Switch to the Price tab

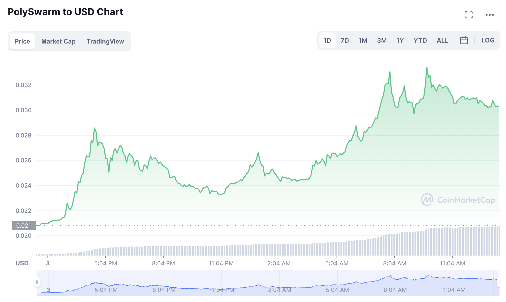[x=22, y=41]
